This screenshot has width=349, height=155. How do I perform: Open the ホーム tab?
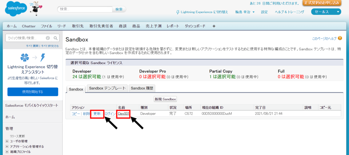(x=12, y=26)
